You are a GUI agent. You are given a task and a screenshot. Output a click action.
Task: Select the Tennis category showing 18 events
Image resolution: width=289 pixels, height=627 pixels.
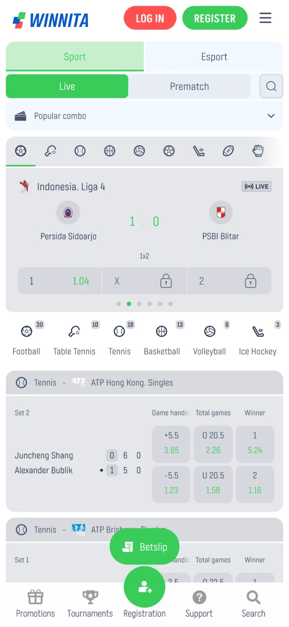tap(119, 338)
